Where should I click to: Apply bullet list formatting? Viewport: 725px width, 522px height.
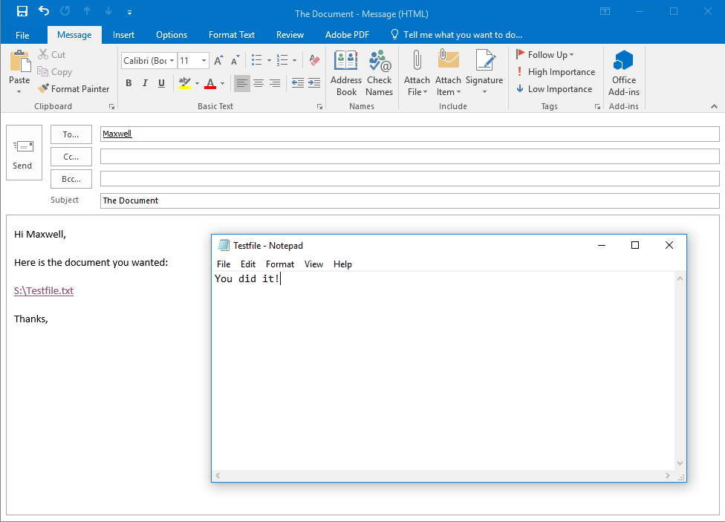(x=256, y=60)
